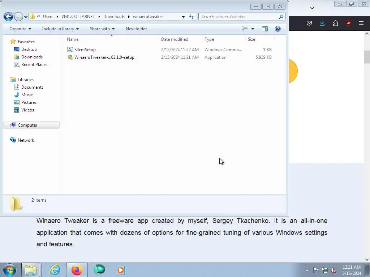
Task: Open Windows Media Player taskbar icon
Action: (x=121, y=270)
